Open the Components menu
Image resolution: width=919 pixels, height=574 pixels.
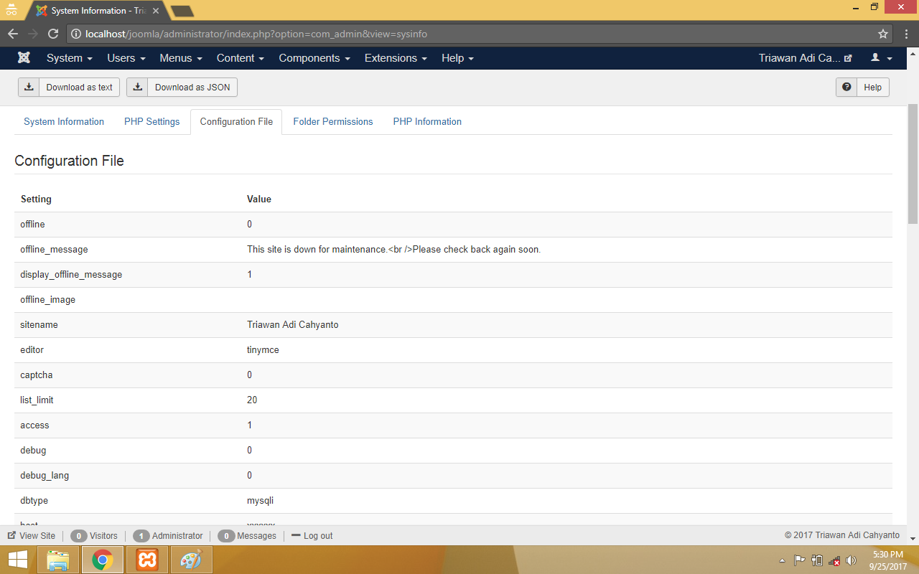click(314, 58)
